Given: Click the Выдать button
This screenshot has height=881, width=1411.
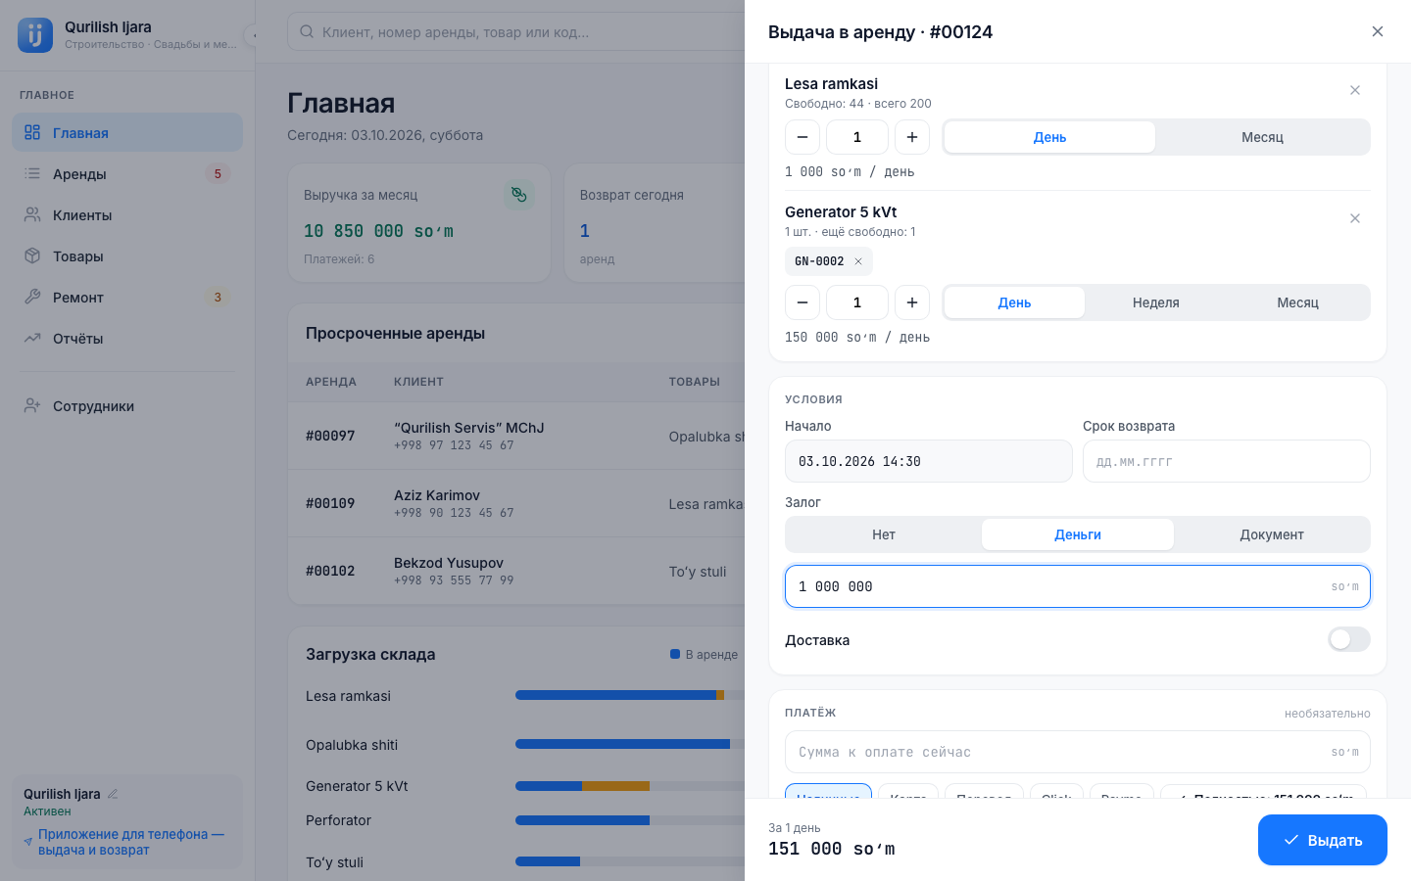Looking at the screenshot, I should coord(1323,840).
